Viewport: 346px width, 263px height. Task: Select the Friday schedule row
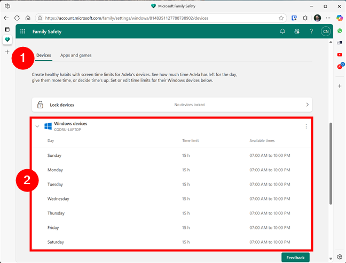click(x=172, y=227)
